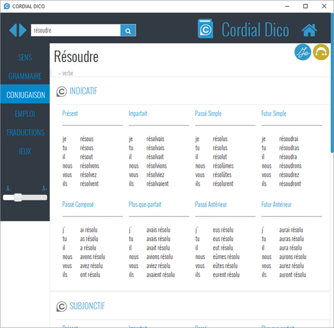Click the form 'ont résolu'
The image size is (334, 328).
coord(90,275)
